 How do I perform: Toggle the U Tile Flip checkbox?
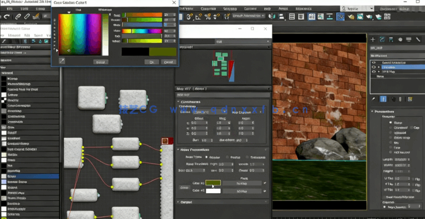click(413, 179)
